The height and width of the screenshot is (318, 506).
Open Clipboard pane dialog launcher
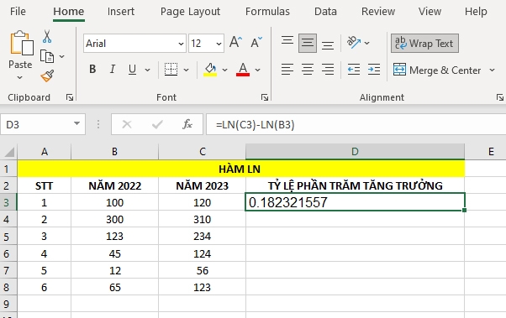[70, 97]
